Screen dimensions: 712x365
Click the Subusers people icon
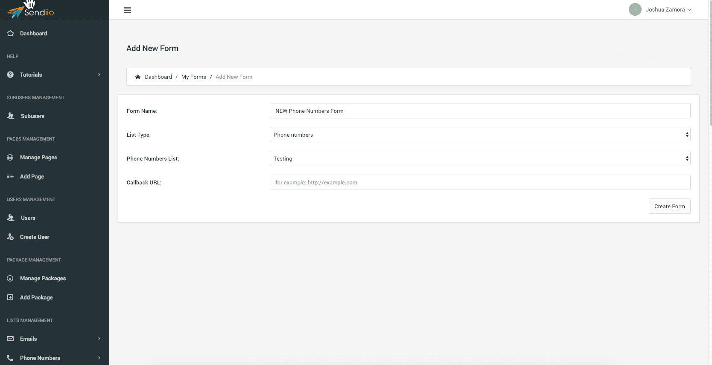pyautogui.click(x=11, y=116)
